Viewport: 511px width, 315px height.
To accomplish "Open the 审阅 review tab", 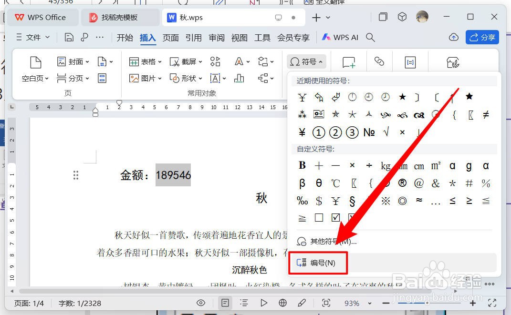I will pyautogui.click(x=216, y=37).
